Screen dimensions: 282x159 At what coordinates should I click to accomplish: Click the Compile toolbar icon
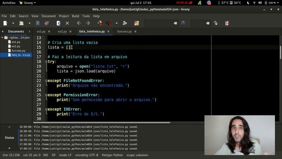(x=100, y=23)
